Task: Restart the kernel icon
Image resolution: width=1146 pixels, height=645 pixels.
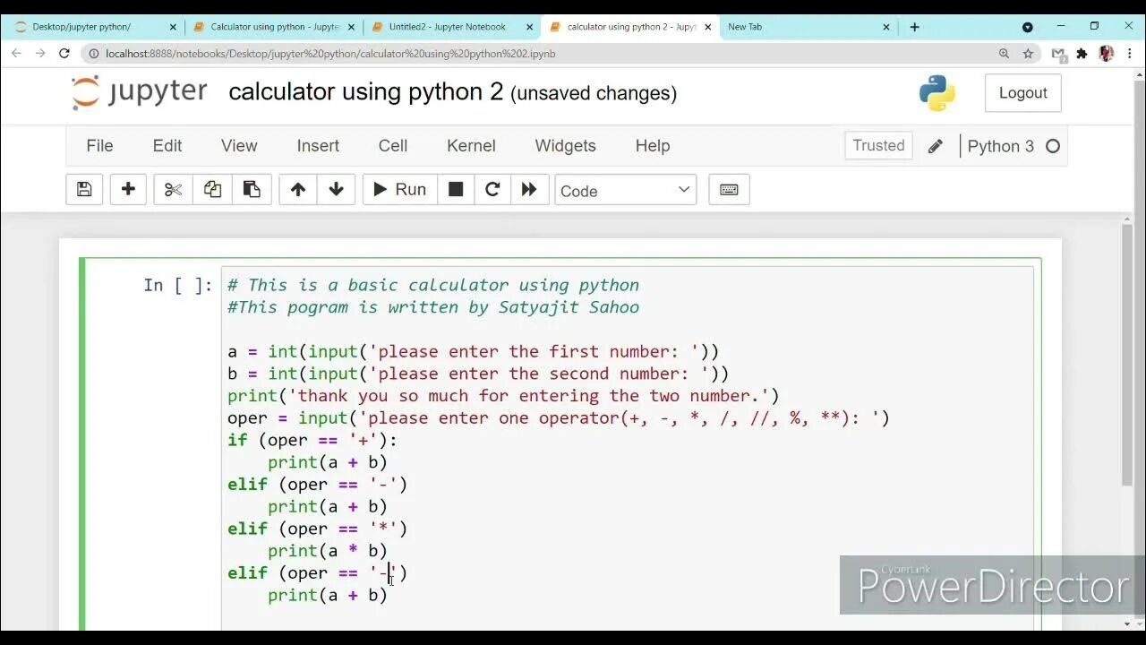Action: [492, 189]
